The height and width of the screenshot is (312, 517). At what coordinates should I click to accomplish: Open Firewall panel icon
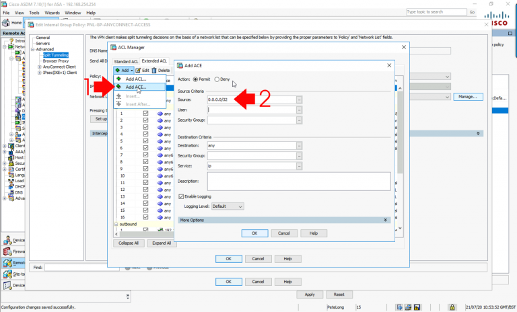pyautogui.click(x=7, y=251)
